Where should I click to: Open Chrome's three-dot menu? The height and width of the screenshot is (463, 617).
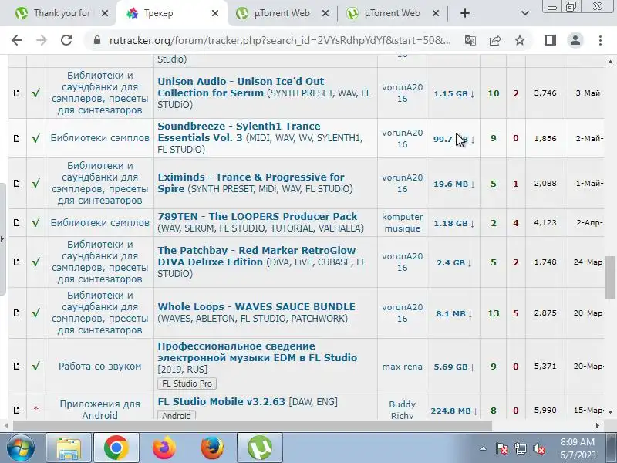(x=600, y=40)
